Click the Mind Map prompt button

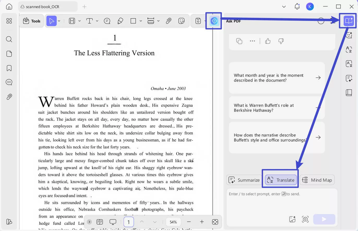317,180
